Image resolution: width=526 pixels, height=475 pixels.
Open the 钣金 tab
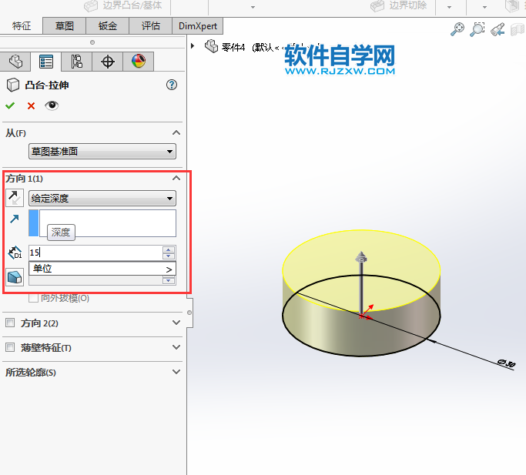(108, 26)
